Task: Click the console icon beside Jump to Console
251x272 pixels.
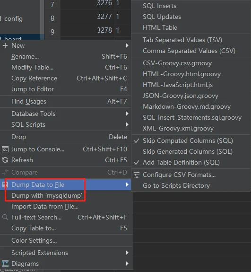Action: pos(5,149)
